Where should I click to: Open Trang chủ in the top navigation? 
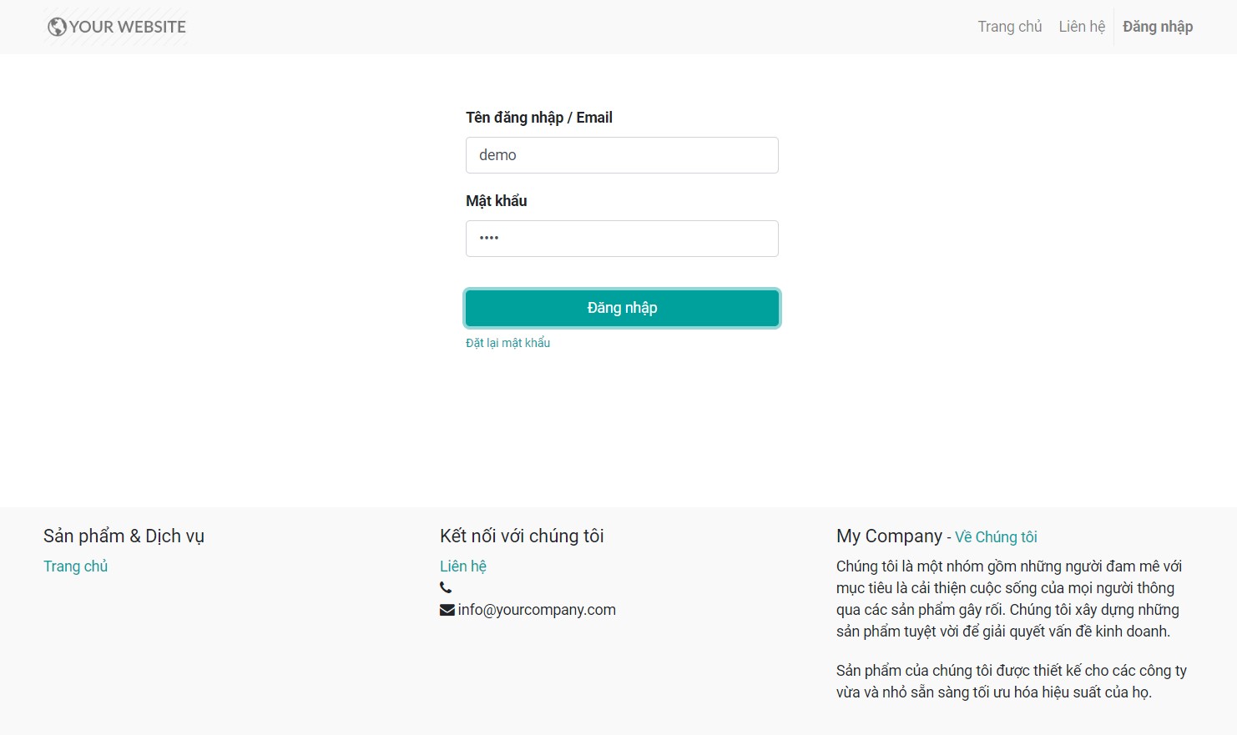(x=1010, y=27)
